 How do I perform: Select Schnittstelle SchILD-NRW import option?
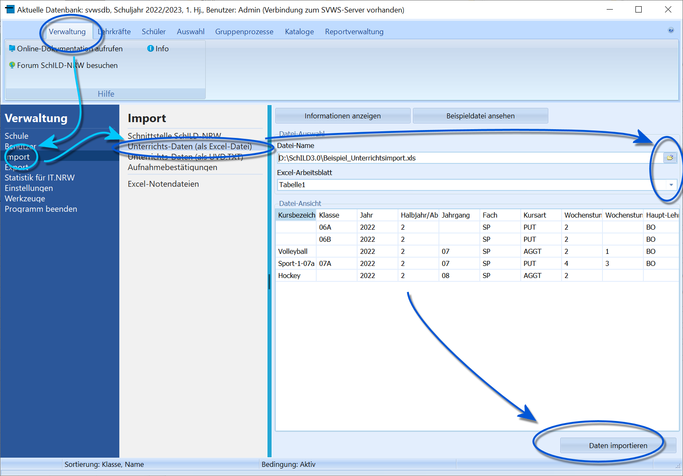coord(174,136)
